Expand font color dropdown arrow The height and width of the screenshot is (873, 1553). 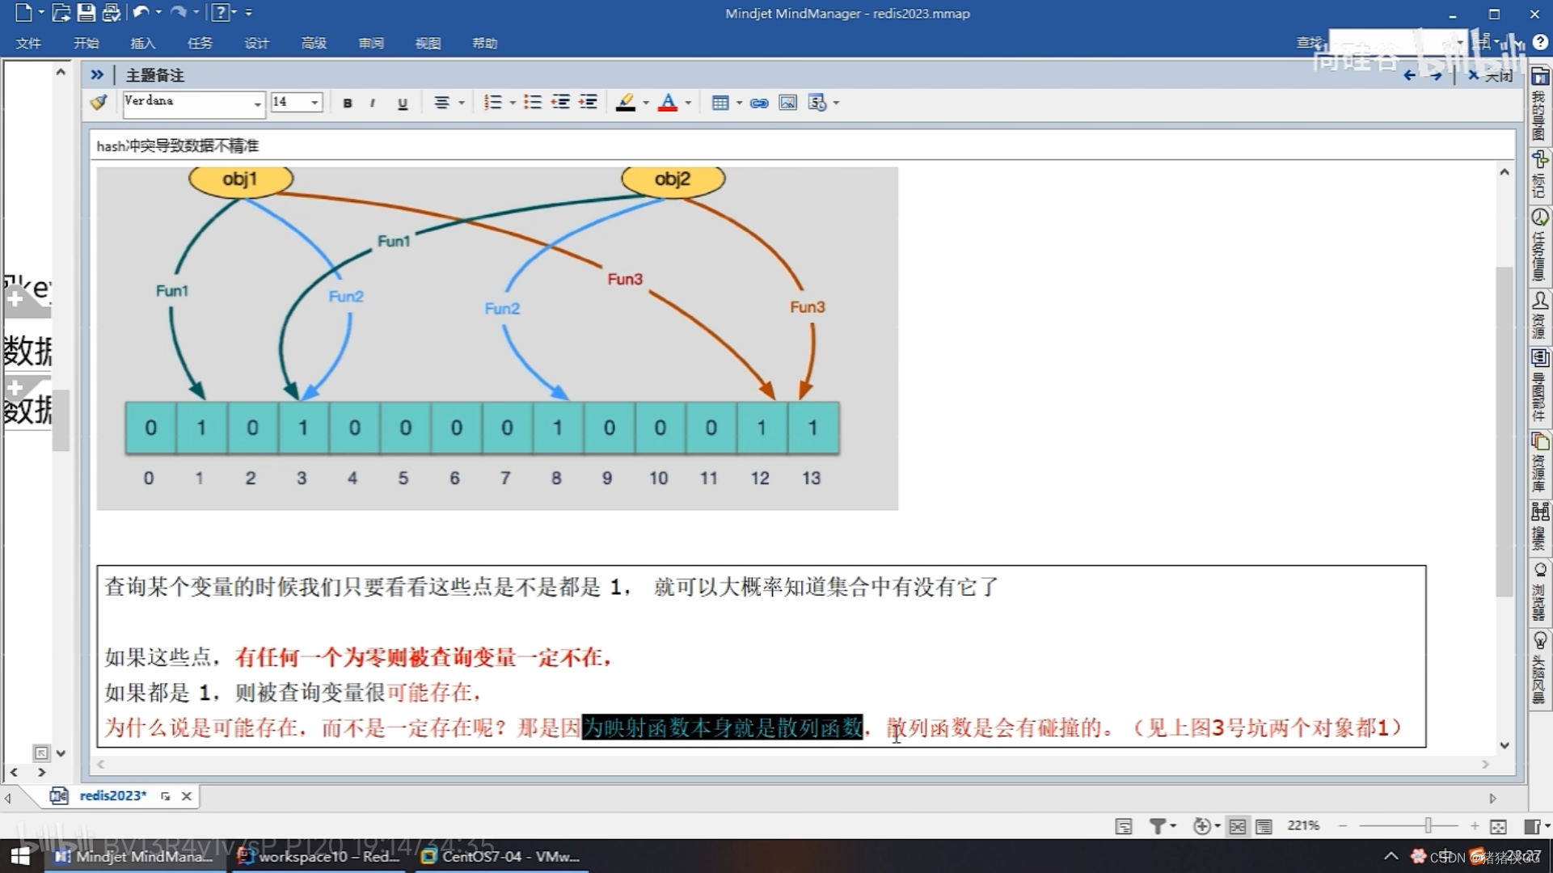pos(688,103)
